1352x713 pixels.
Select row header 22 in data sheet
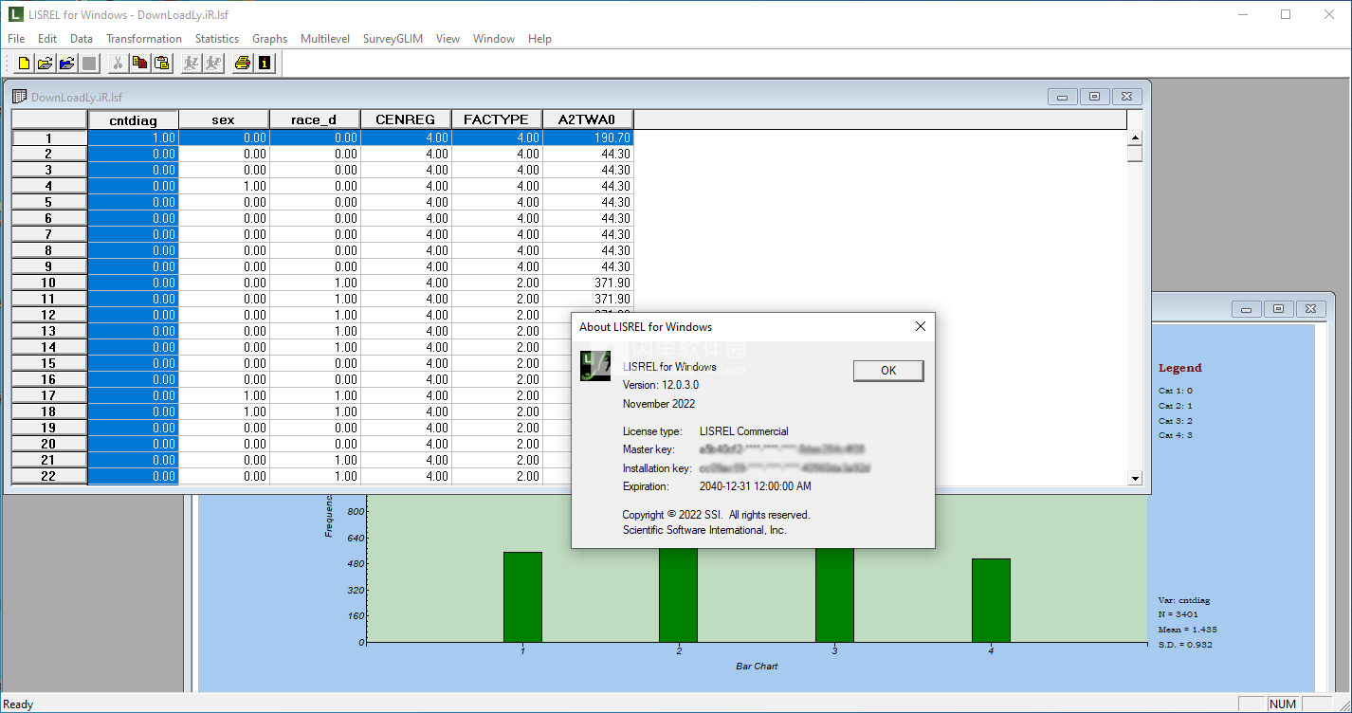tap(49, 476)
